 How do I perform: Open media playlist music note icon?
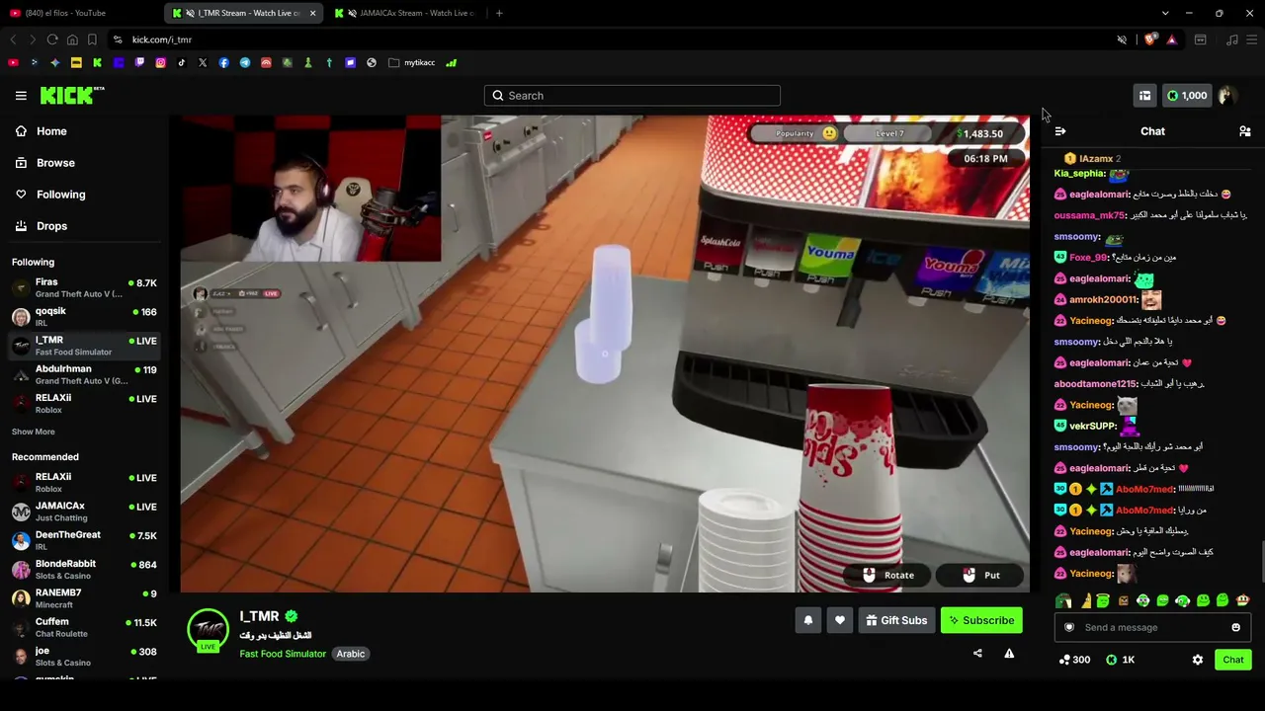1231,39
